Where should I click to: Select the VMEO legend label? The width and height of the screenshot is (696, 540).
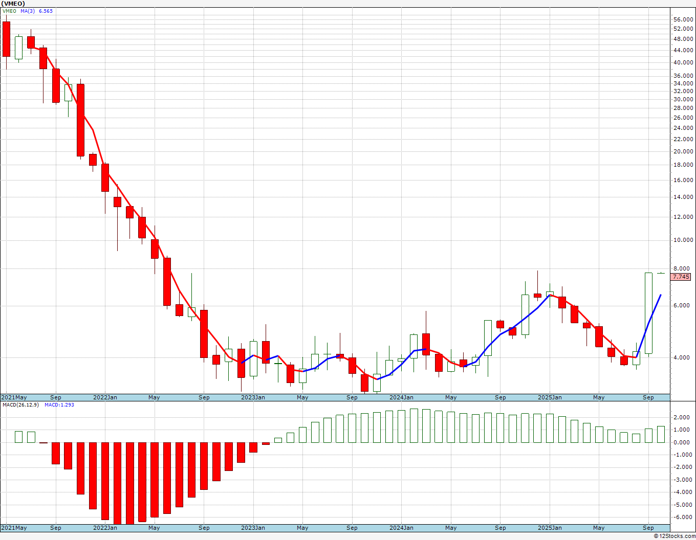click(9, 11)
